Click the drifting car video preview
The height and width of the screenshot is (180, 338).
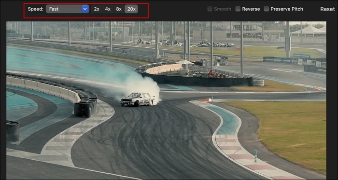click(166, 100)
